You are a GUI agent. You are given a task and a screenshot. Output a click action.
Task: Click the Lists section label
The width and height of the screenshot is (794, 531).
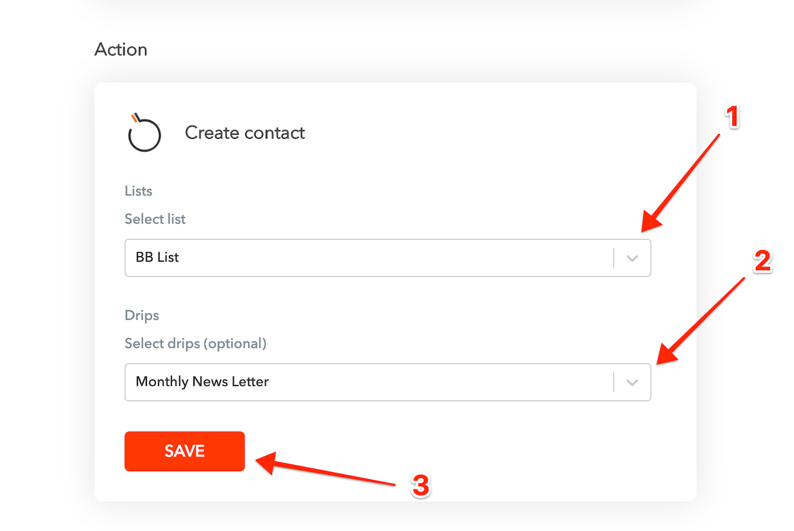click(x=138, y=191)
